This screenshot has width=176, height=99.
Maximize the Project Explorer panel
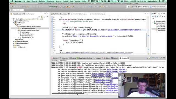[x=47, y=13]
